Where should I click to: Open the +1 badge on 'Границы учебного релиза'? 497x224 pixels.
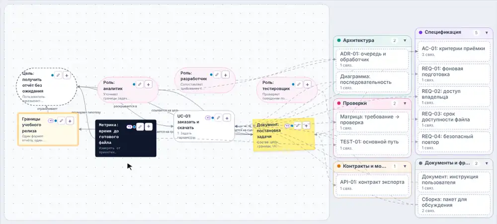[51, 120]
